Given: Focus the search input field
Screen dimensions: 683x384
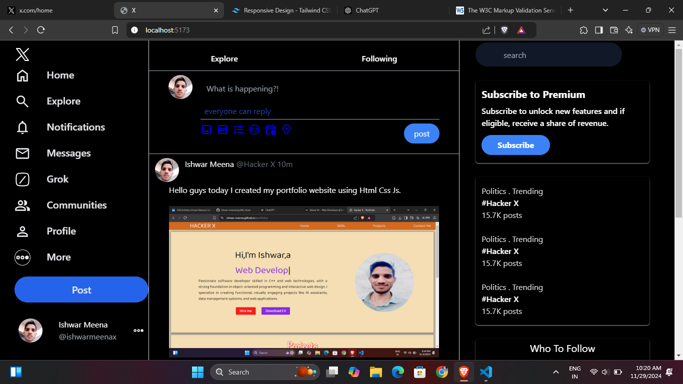Looking at the screenshot, I should tap(548, 55).
